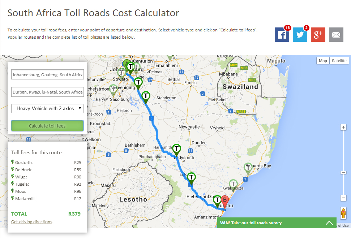351x238 pixels.
Task: Click the destination field with Durban
Action: point(47,92)
